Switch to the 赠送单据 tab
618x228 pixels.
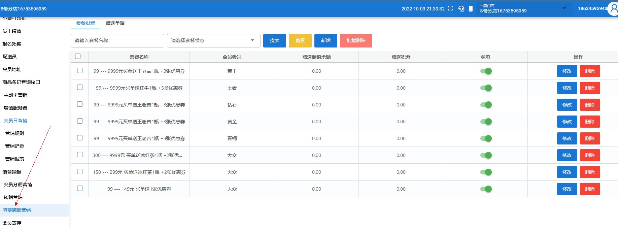pyautogui.click(x=115, y=23)
